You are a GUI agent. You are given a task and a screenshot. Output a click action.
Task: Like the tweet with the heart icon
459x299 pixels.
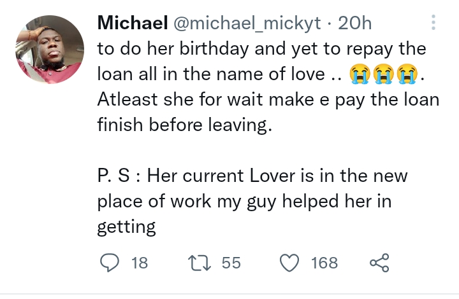click(x=290, y=262)
